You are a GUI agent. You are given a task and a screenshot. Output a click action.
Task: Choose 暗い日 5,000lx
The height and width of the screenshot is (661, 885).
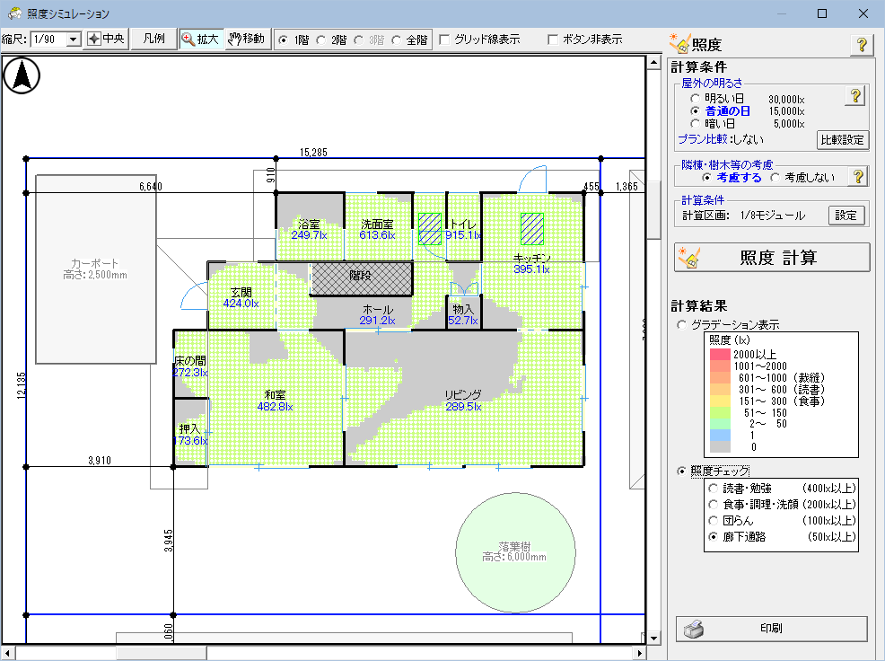[696, 124]
